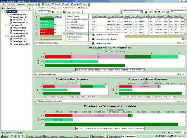Open the Group By dropdown
Screen dimensions: 187x138
pyautogui.click(x=141, y=12)
